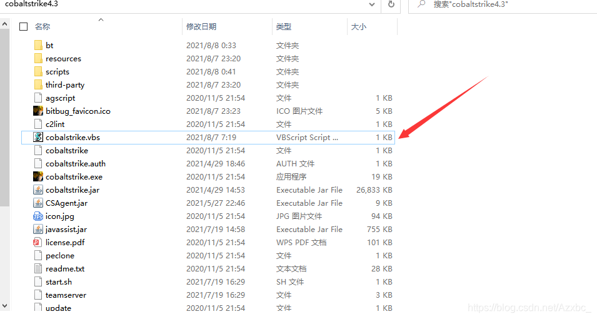This screenshot has height=319, width=597.
Task: Select the scripts folder name
Action: 58,72
